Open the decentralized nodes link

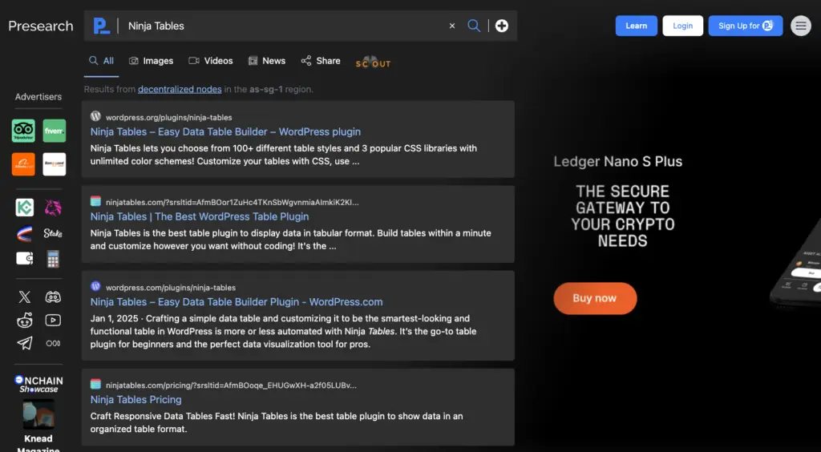[x=180, y=89]
